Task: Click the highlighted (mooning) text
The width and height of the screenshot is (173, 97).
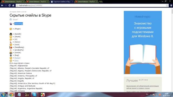Action: click(18, 24)
